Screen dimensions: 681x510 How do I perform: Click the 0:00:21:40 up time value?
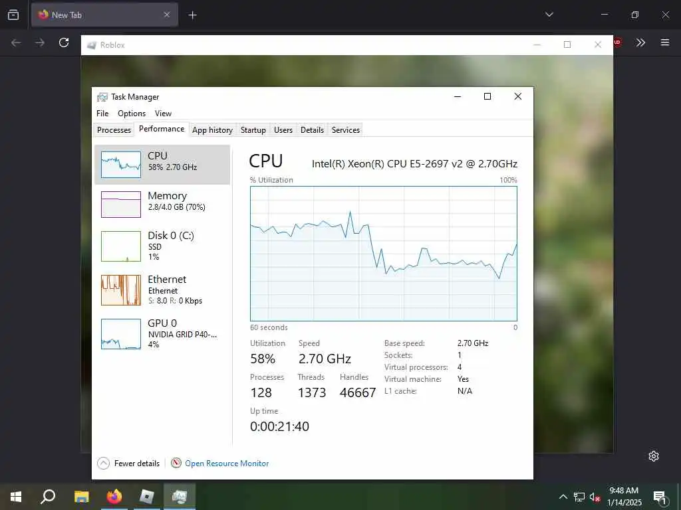pos(280,426)
